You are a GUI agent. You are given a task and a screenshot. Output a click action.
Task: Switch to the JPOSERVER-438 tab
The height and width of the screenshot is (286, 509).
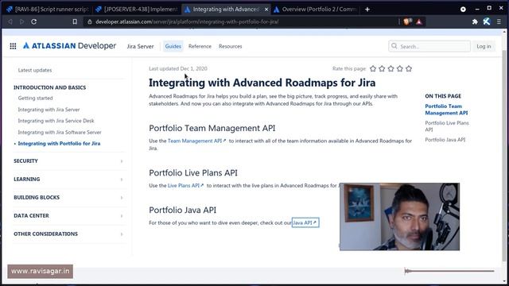click(137, 10)
